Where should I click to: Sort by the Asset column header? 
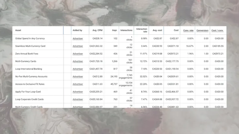click(x=18, y=30)
